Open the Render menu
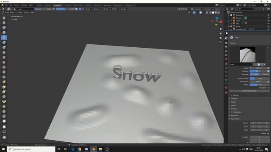Image resolution: width=271 pixels, height=152 pixels. (x=17, y=5)
